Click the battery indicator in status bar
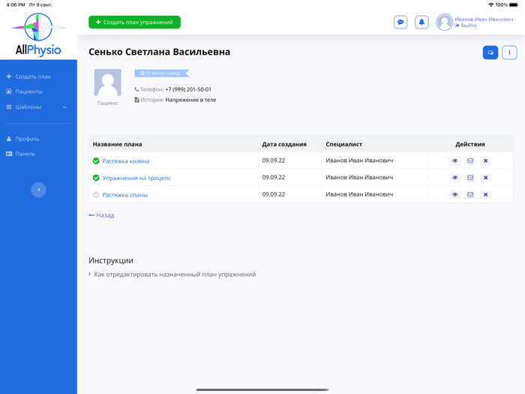Viewport: 525px width, 394px height. tap(513, 5)
